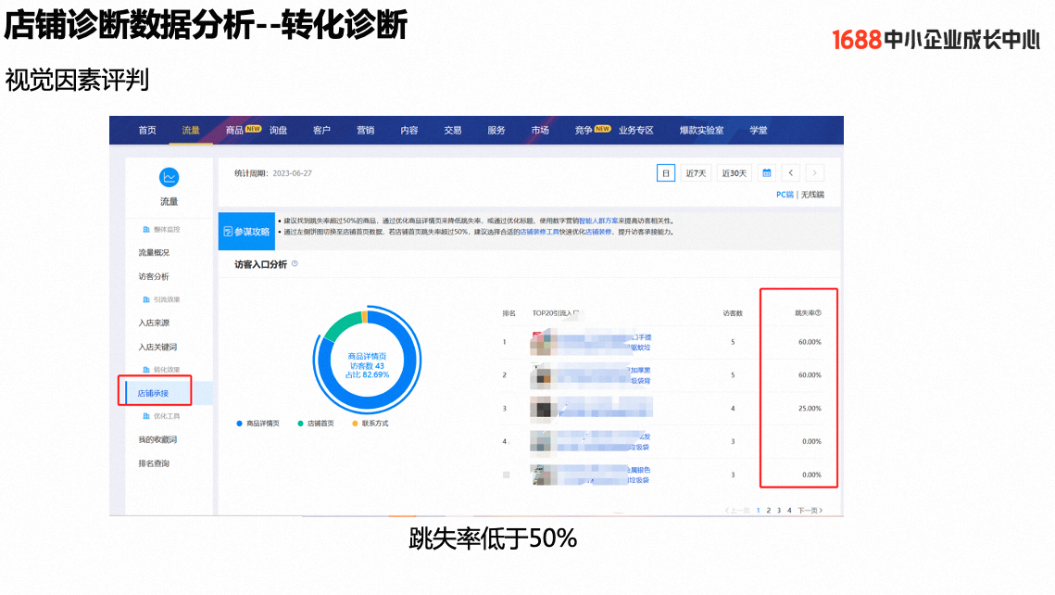Image resolution: width=1055 pixels, height=595 pixels.
Task: Select the 日 time range option
Action: tap(665, 173)
